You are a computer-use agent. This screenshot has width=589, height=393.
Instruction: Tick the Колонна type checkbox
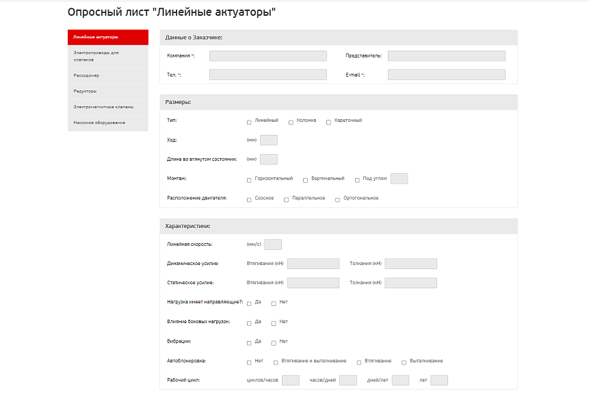291,123
